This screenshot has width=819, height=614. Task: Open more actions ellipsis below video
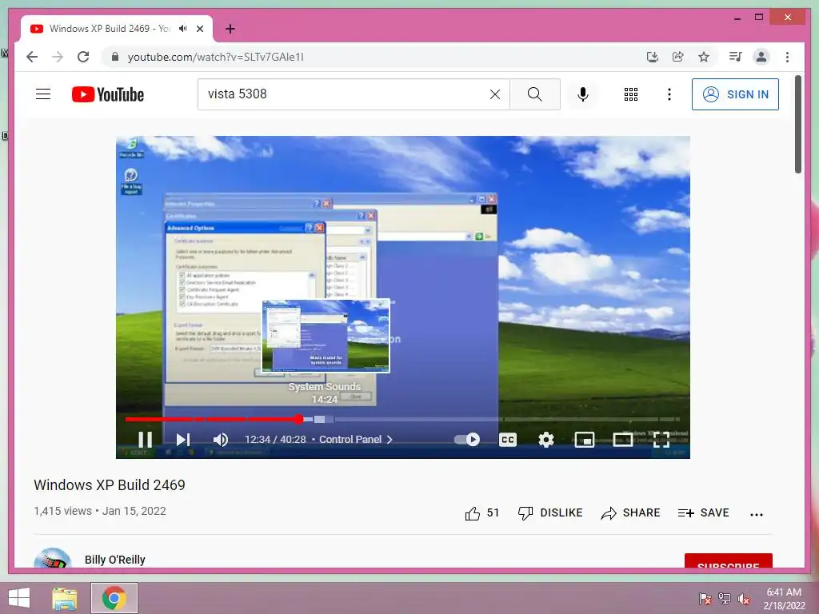(x=757, y=514)
